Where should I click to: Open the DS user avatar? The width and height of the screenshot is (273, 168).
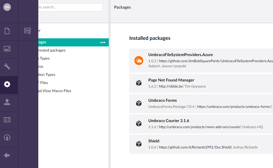click(7, 7)
